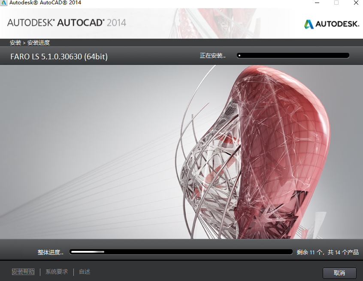Select 安装 in the breadcrumb navigation

[x=16, y=43]
